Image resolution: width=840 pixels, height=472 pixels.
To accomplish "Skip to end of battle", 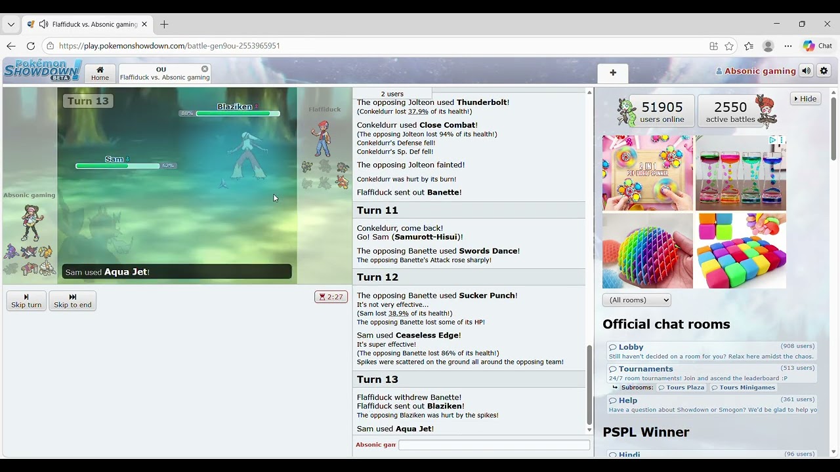I will [x=73, y=301].
